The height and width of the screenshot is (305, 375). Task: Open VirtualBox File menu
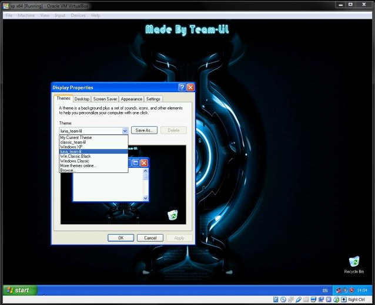pos(9,15)
